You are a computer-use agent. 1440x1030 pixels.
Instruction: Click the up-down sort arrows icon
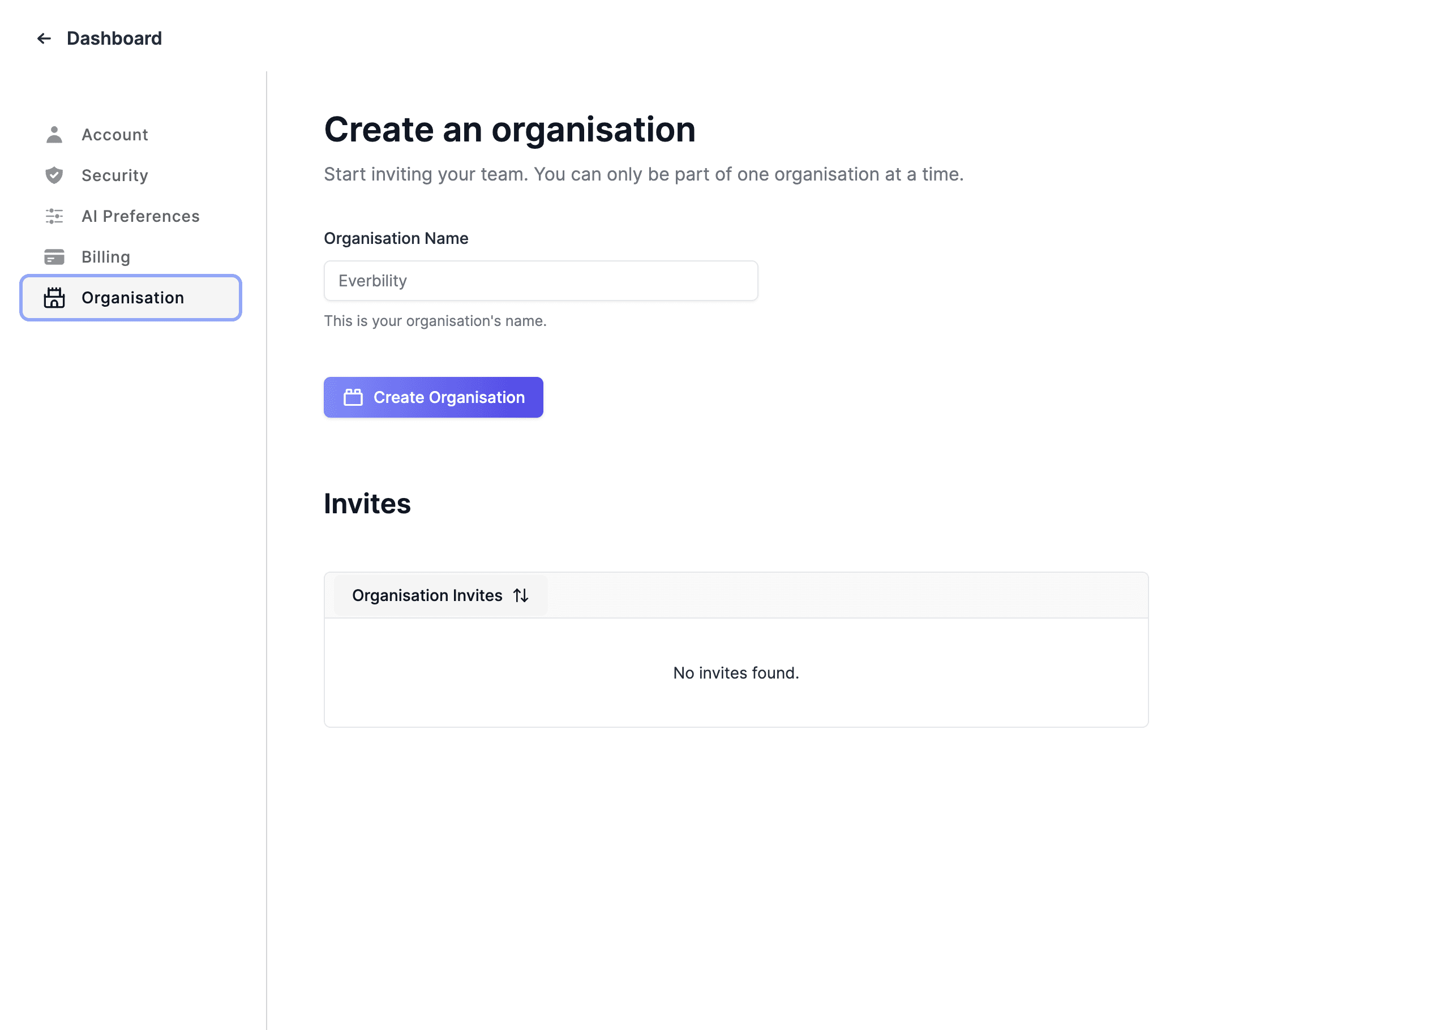pyautogui.click(x=521, y=595)
